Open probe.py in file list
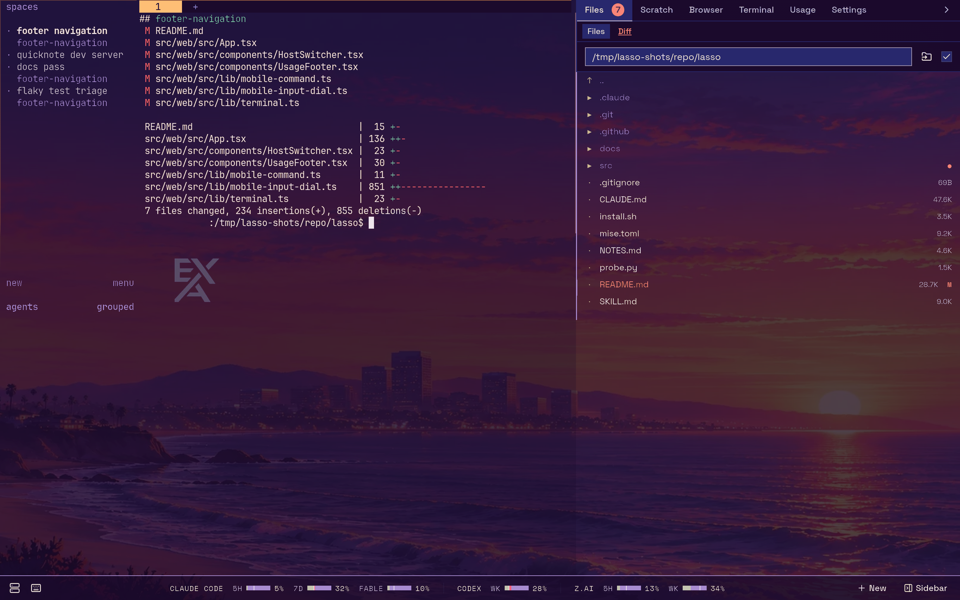This screenshot has height=600, width=960. 618,267
